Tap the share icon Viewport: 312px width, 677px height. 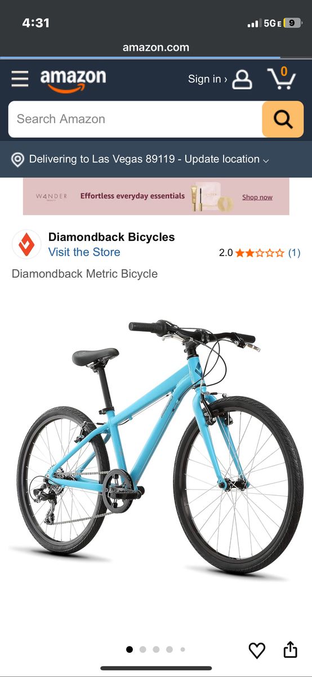(x=290, y=649)
